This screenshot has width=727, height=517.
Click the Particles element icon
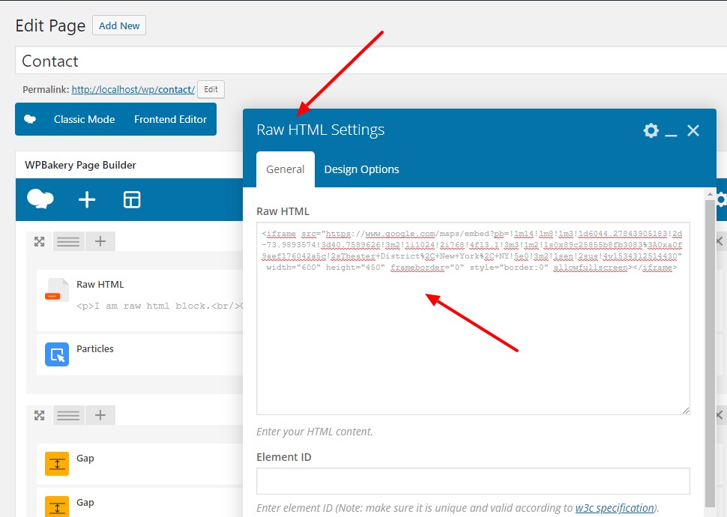point(57,354)
